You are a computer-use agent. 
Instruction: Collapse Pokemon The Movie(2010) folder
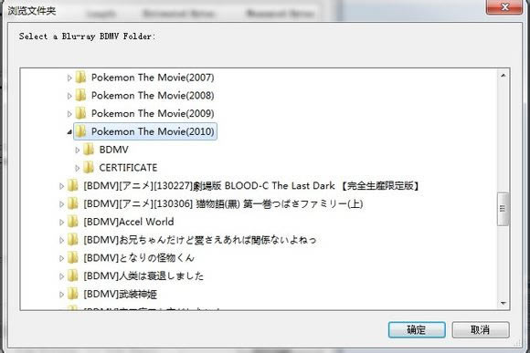pyautogui.click(x=69, y=131)
